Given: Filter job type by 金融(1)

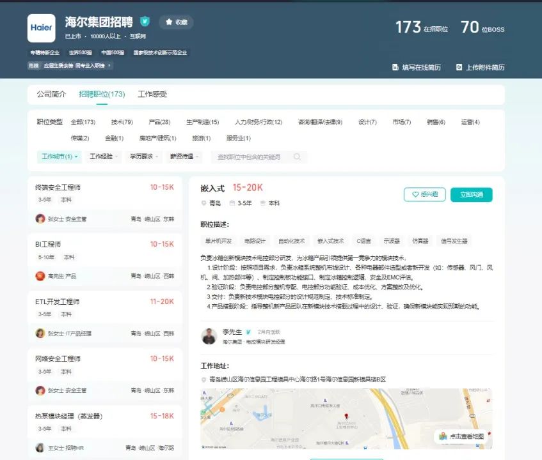Looking at the screenshot, I should [114, 138].
